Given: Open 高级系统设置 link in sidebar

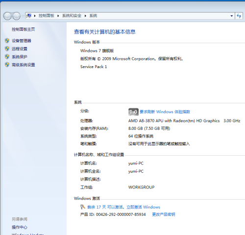Looking at the screenshot, I should coord(23,65).
